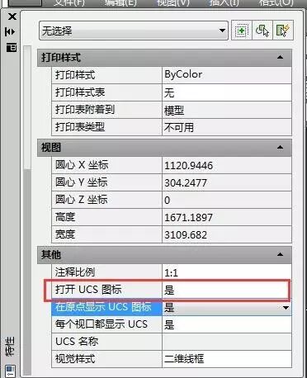Image resolution: width=307 pixels, height=378 pixels.
Task: Select the 高度 row label
Action: 106,217
